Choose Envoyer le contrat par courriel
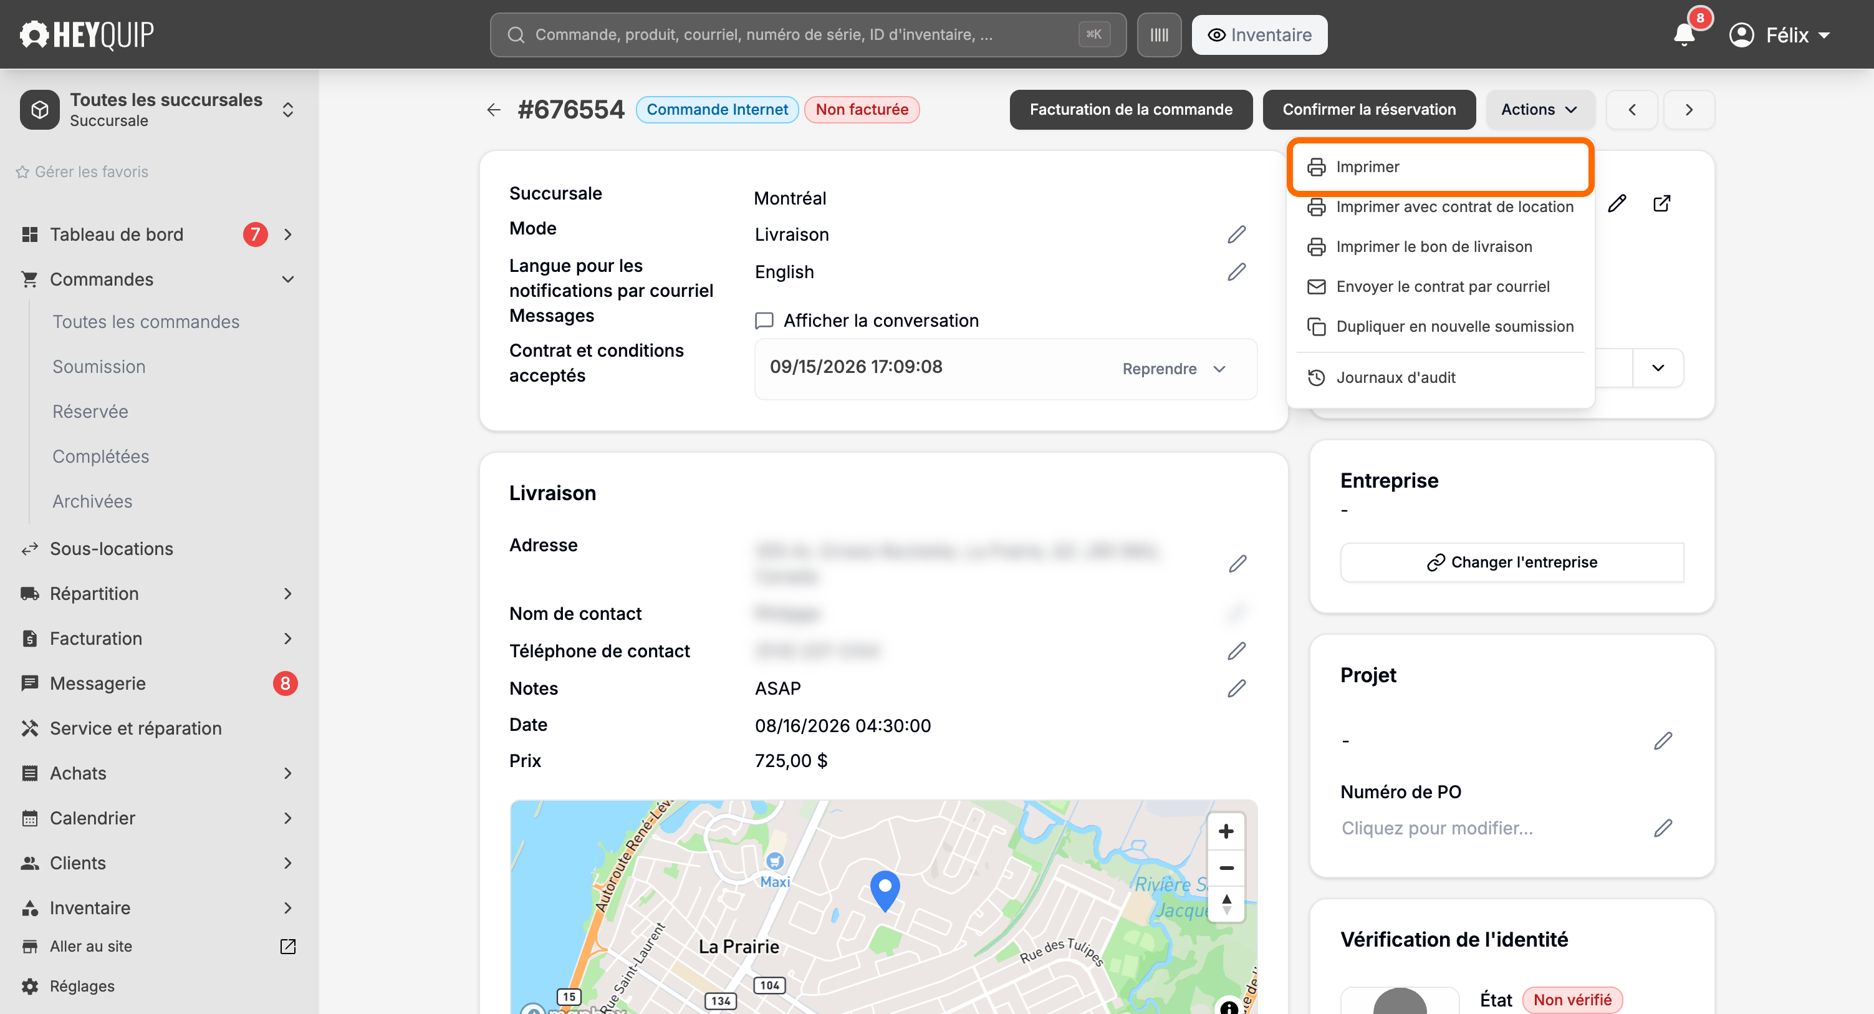1874x1014 pixels. pyautogui.click(x=1441, y=287)
